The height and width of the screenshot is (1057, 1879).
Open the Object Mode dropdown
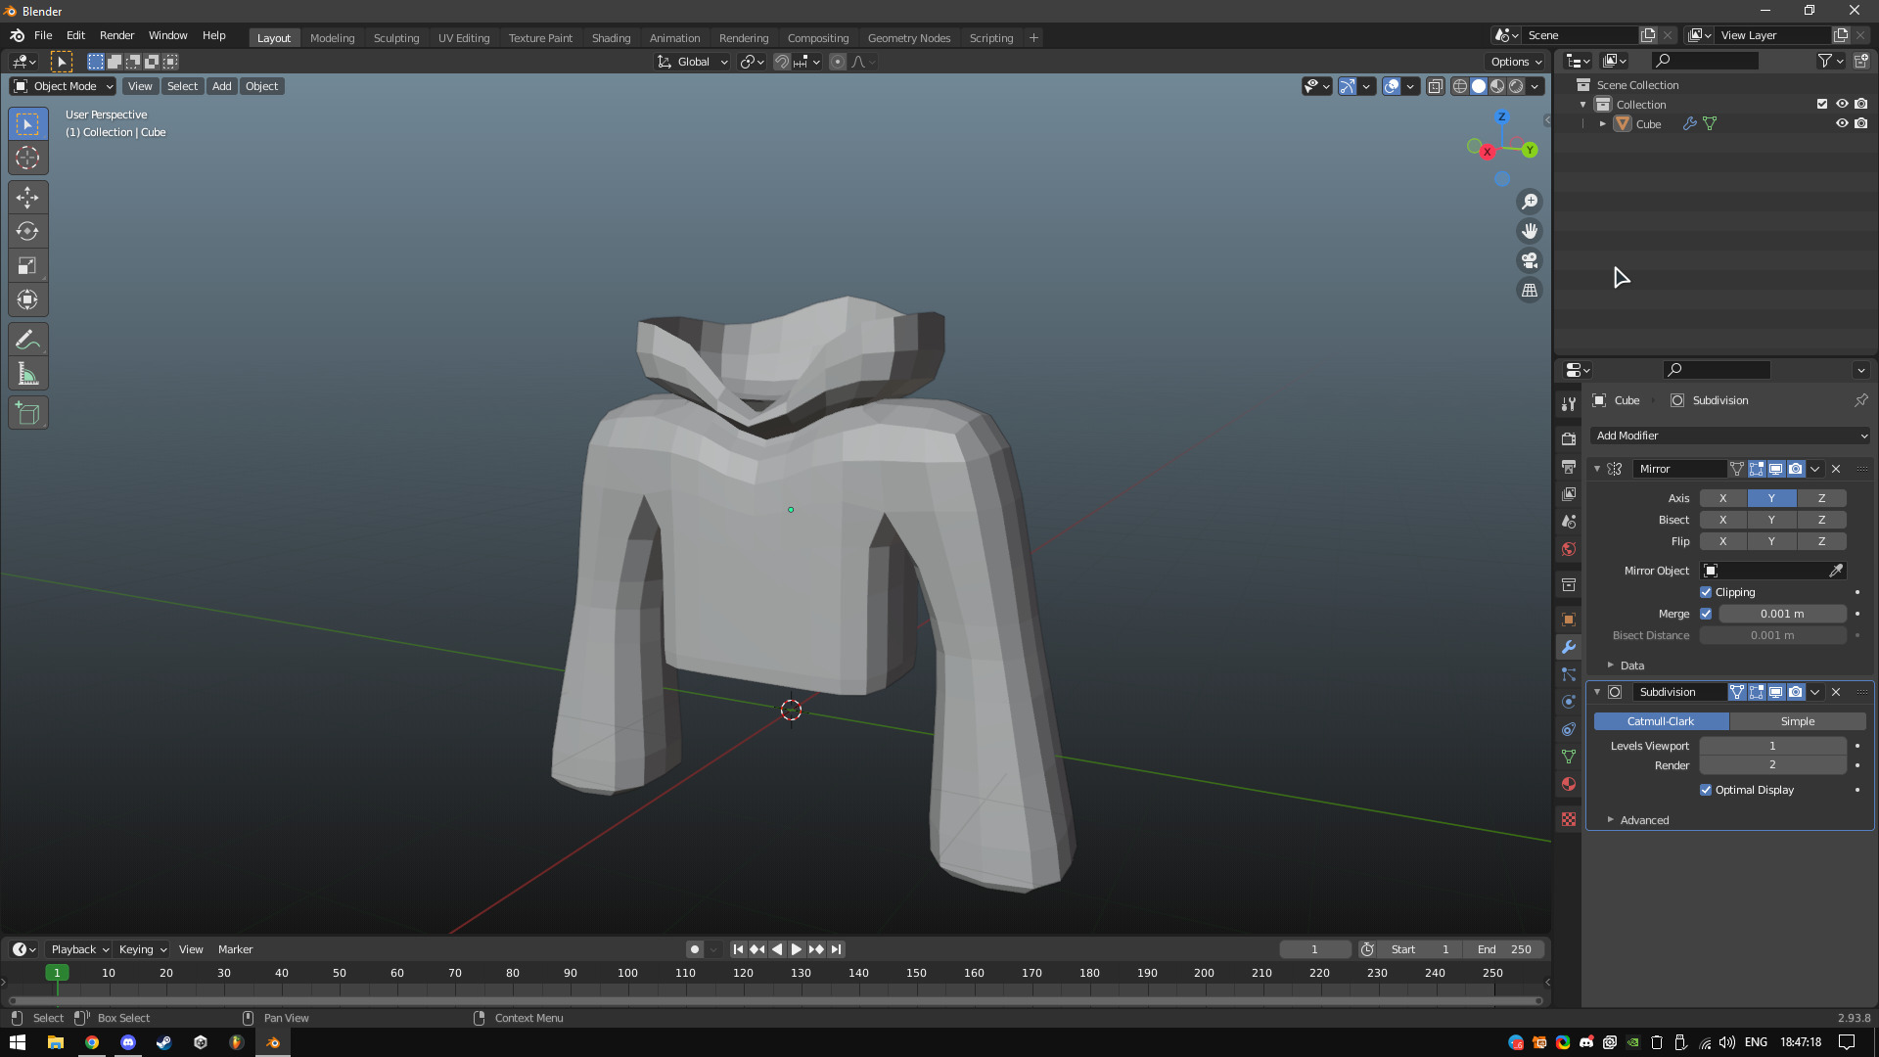pos(63,86)
